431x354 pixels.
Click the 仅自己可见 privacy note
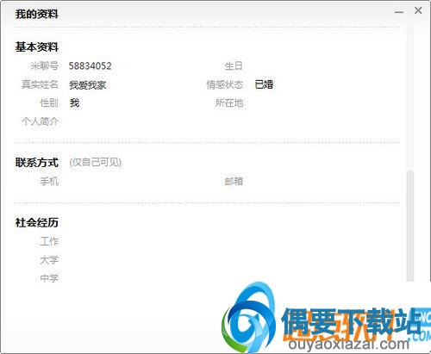click(x=95, y=163)
